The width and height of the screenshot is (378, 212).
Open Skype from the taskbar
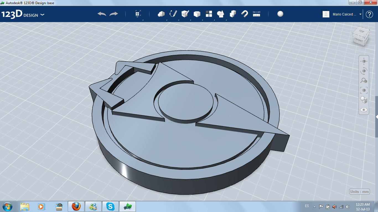click(110, 206)
